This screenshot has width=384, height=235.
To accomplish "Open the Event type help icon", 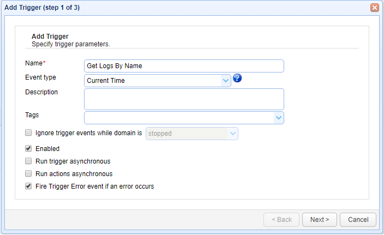I will pyautogui.click(x=237, y=79).
